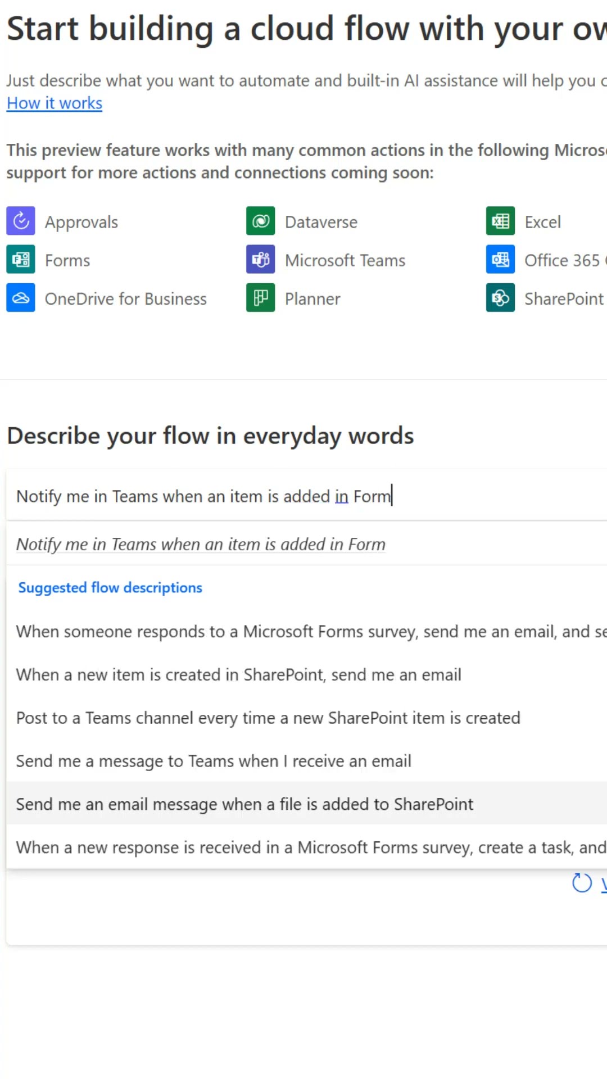Select italic 'Notify me in Teams' typed suggestion
Image resolution: width=607 pixels, height=1079 pixels.
[201, 544]
